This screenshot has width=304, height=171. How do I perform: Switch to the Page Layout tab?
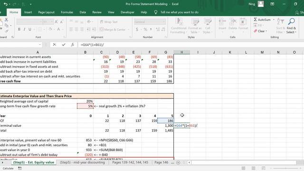[x=47, y=12]
